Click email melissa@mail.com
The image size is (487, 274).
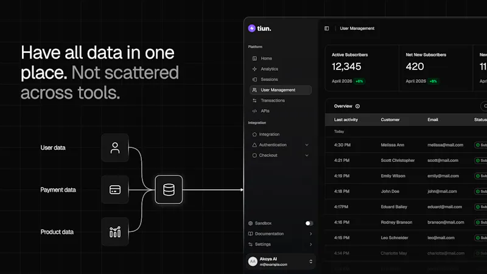445,145
